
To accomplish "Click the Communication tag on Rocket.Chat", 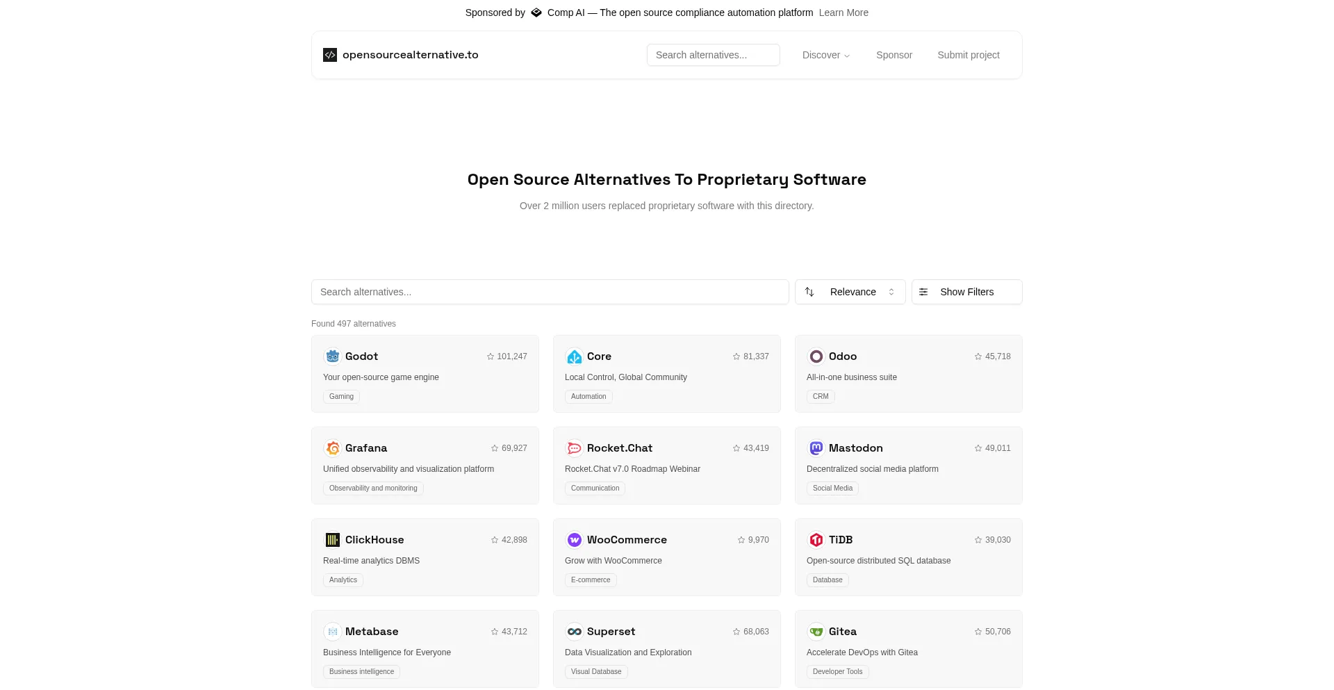I will (x=595, y=488).
